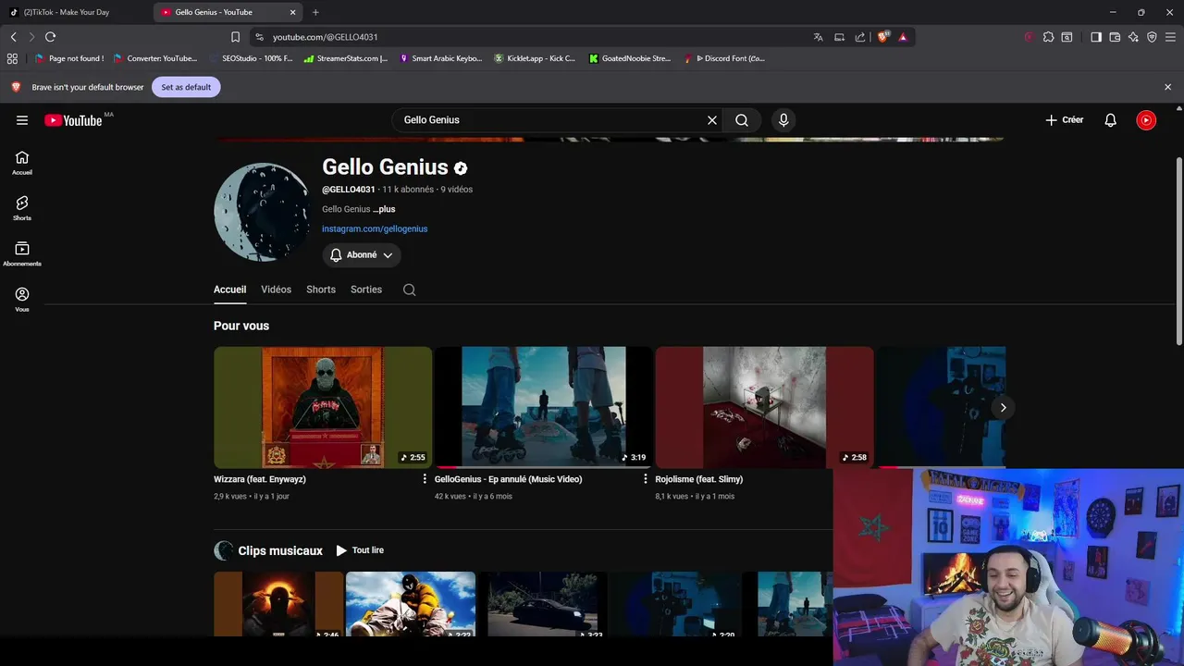Open a new browser tab
Screen dimensions: 1184x666
[315, 12]
